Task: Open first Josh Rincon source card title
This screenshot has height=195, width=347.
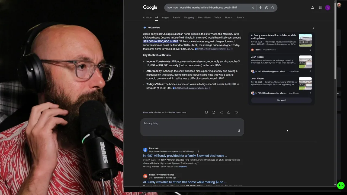Action: click(257, 57)
